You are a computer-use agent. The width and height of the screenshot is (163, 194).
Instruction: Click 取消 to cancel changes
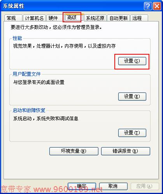113,186
